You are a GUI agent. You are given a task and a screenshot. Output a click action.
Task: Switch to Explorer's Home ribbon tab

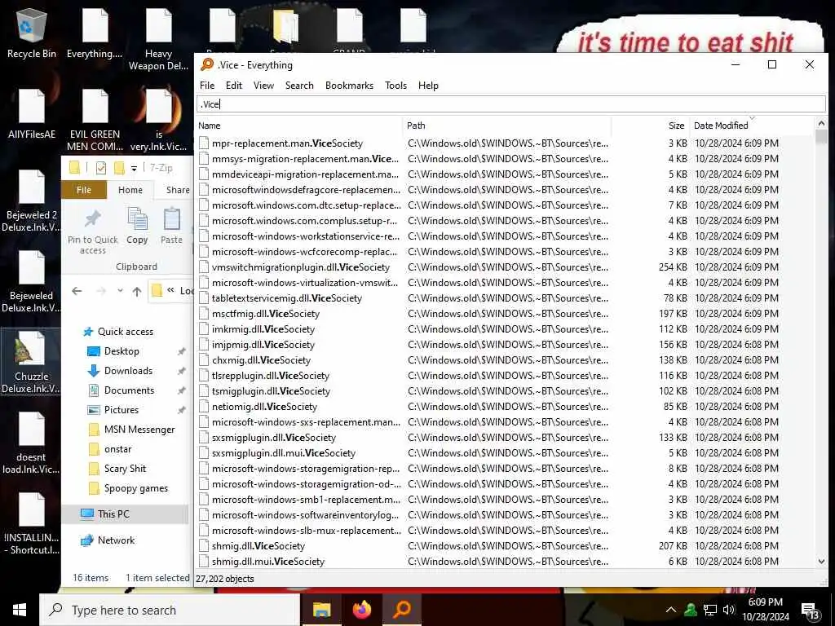coord(130,190)
